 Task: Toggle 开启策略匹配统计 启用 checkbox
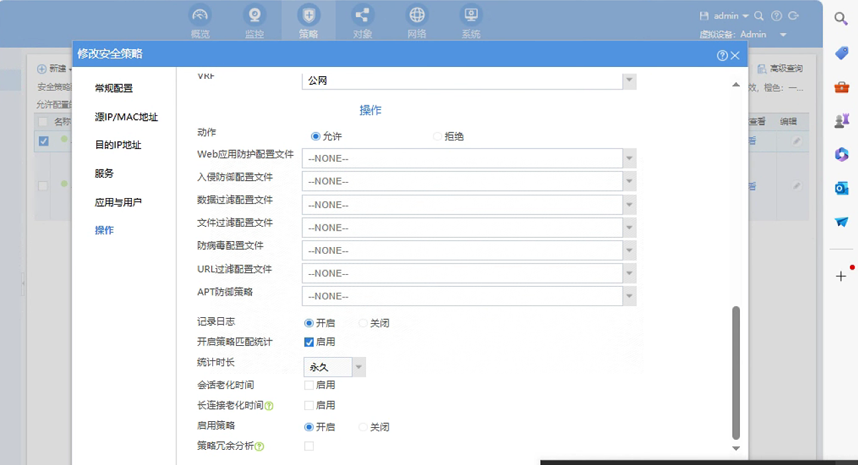[308, 342]
